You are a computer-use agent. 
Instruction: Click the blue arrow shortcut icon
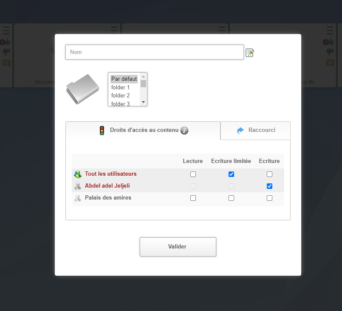(241, 131)
